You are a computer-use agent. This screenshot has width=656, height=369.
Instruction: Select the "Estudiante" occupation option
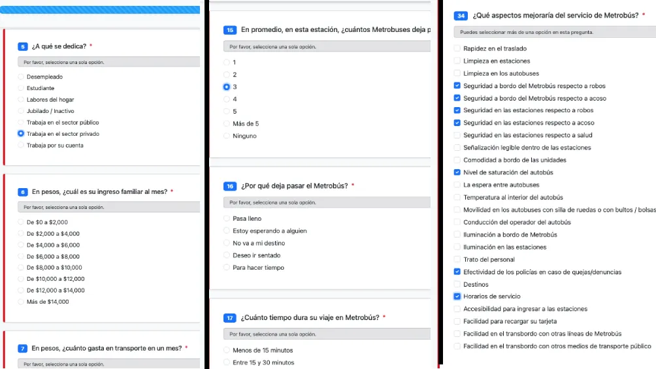[21, 88]
